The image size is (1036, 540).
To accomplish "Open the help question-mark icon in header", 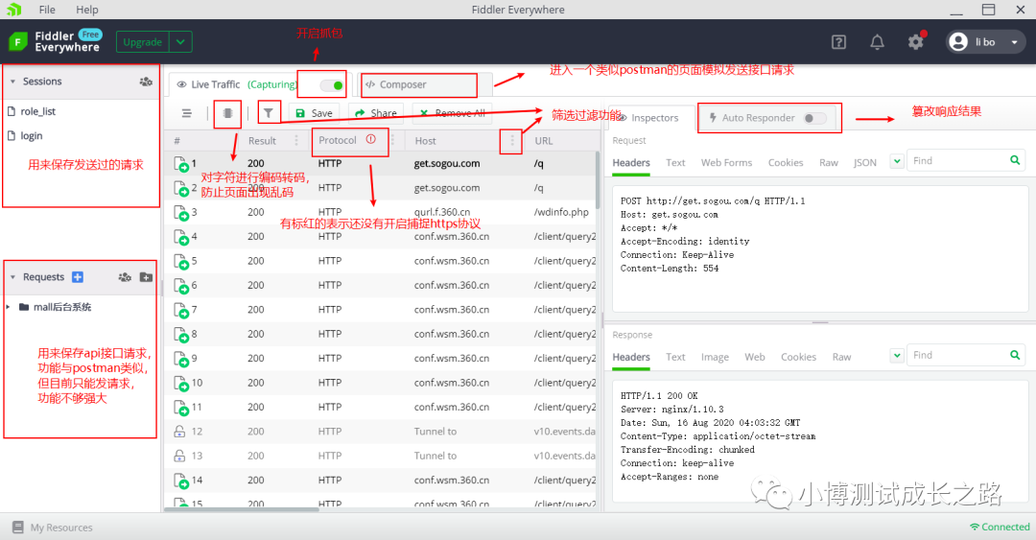I will click(x=838, y=42).
